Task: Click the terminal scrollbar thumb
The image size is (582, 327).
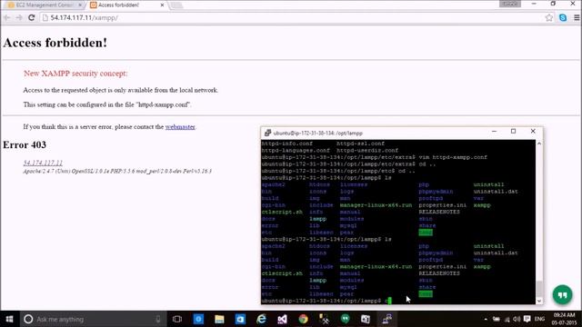Action: (539, 289)
